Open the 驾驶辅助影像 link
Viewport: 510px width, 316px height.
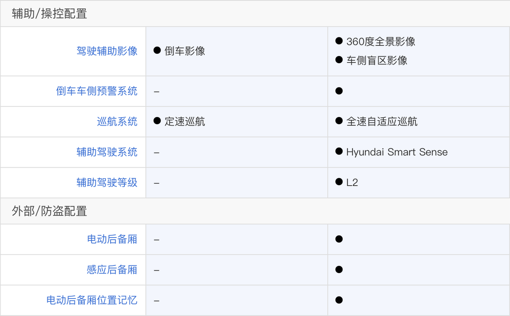click(x=107, y=51)
